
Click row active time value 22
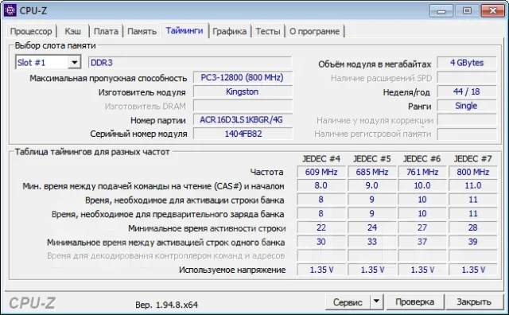click(321, 227)
